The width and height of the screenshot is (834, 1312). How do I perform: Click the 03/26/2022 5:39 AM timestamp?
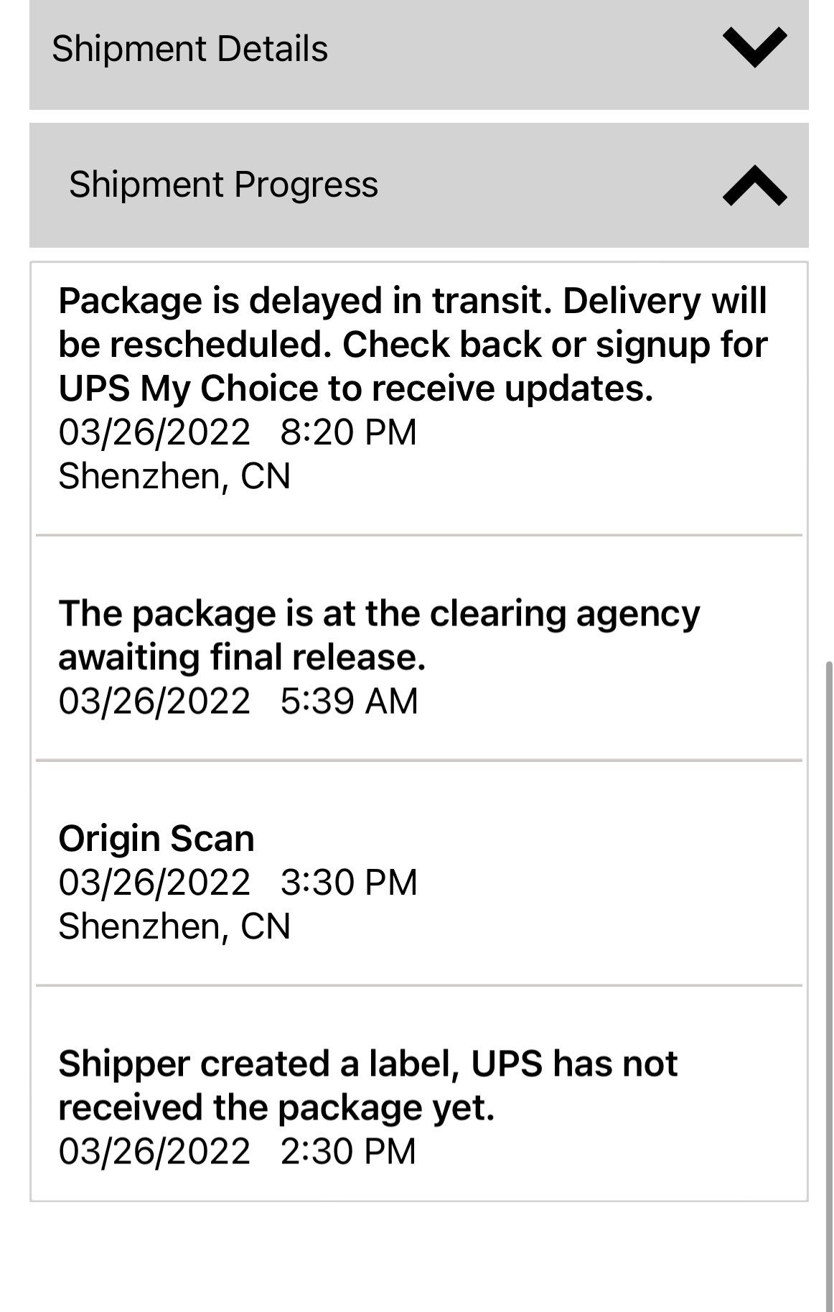click(x=238, y=701)
